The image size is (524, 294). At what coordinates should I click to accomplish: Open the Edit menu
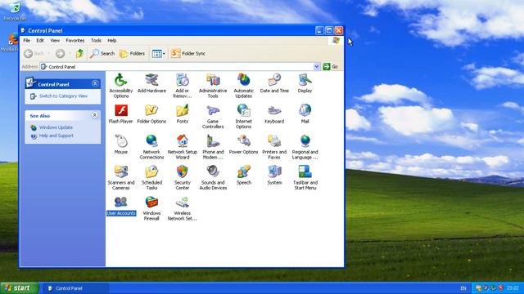pos(40,40)
